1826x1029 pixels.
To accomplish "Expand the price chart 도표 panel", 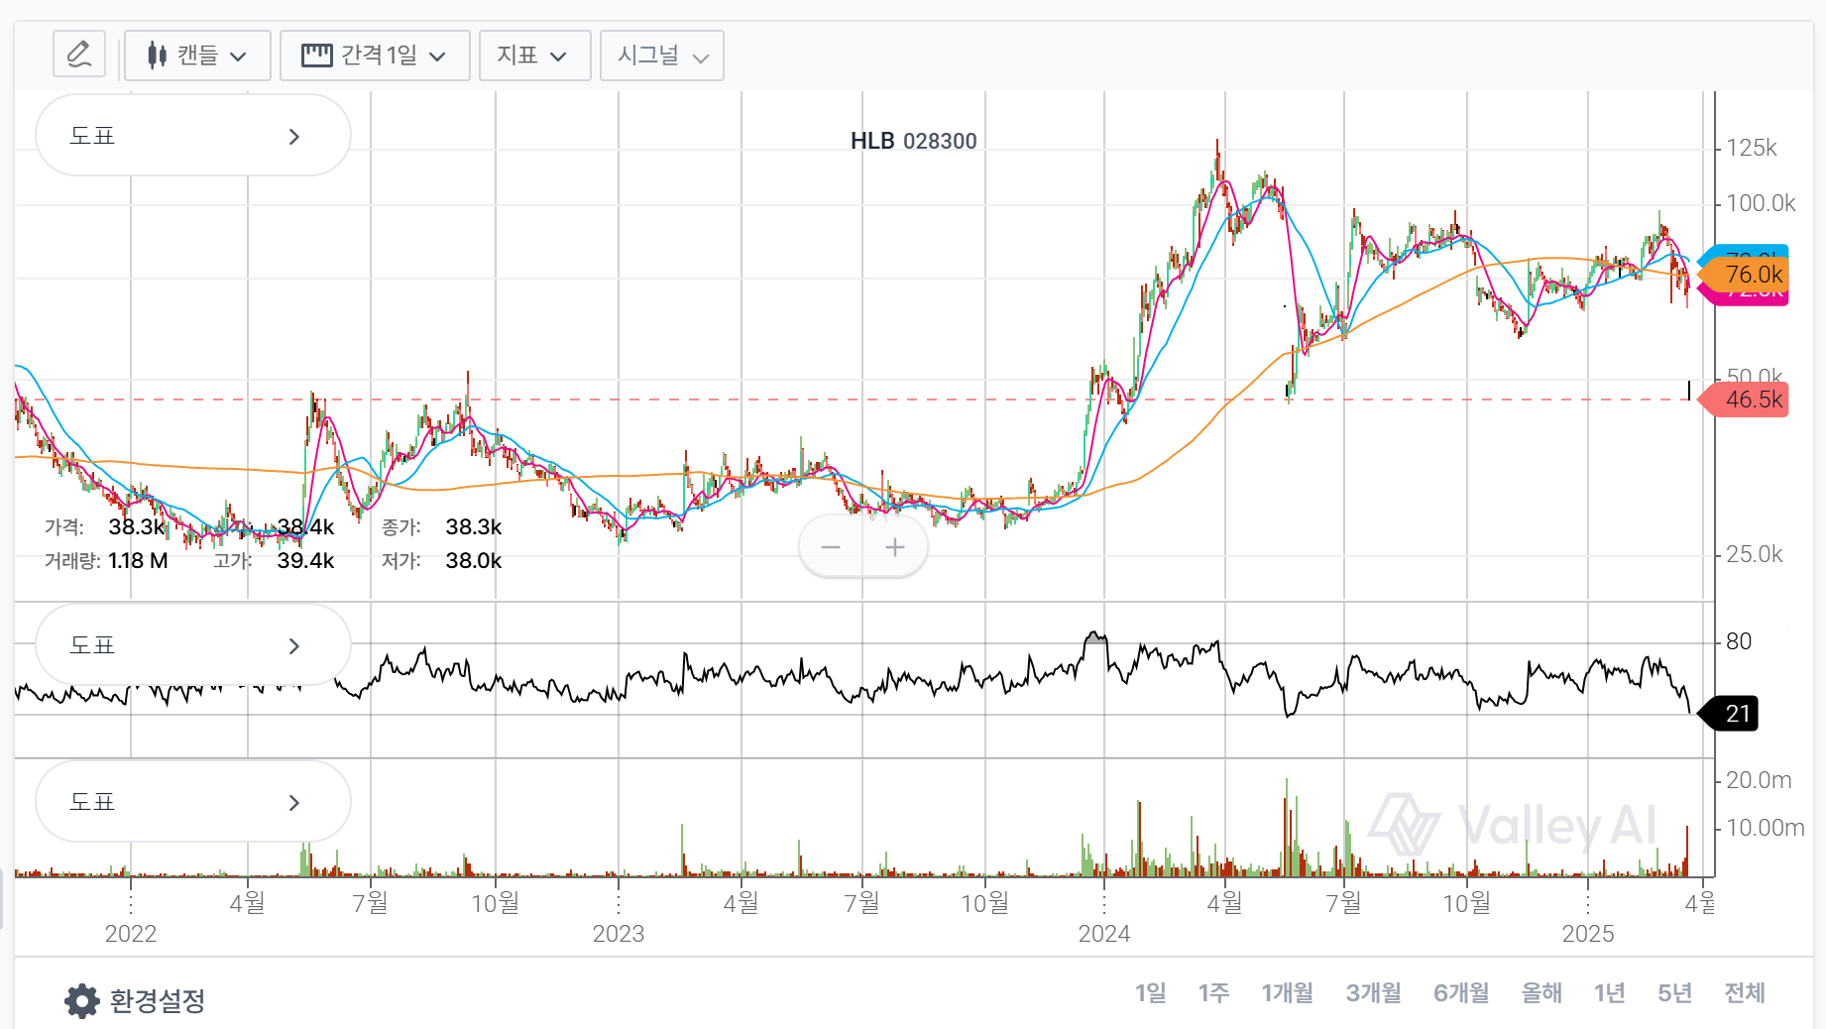I will [x=193, y=136].
